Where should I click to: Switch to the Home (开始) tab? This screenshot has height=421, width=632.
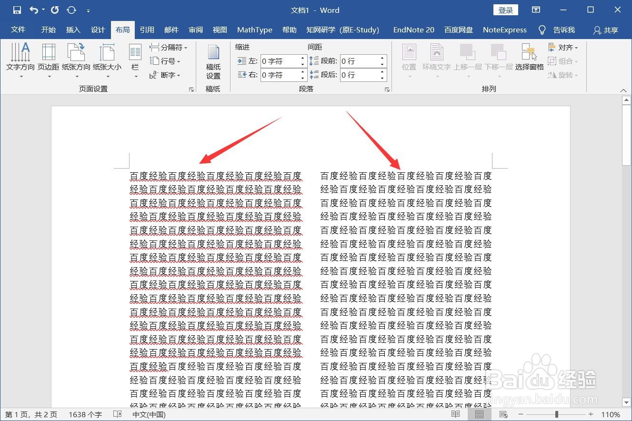(x=48, y=30)
